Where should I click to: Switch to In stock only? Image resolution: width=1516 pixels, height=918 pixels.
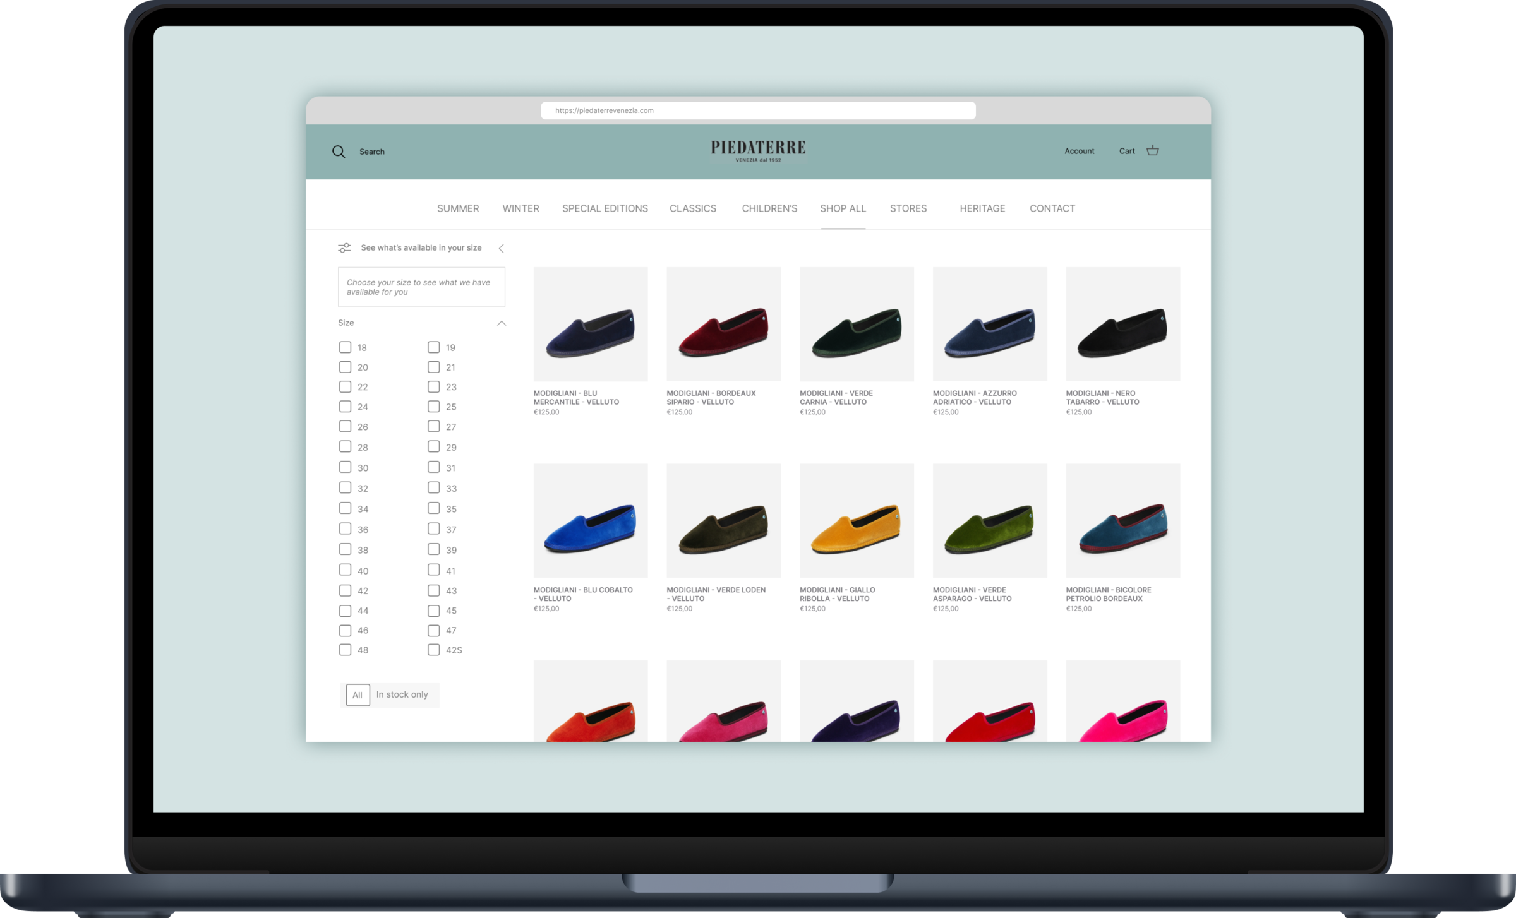[402, 694]
